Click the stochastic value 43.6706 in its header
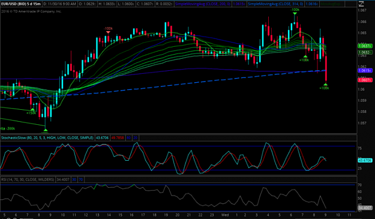The height and width of the screenshot is (219, 375). [x=102, y=138]
